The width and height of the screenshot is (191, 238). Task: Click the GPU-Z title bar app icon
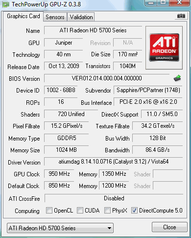(6, 4)
